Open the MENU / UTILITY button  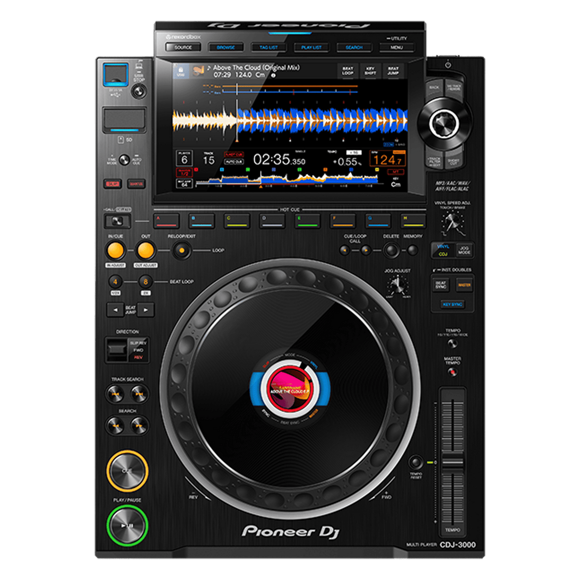397,47
